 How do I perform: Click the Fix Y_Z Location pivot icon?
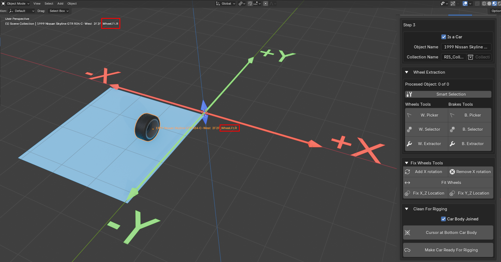coord(452,193)
